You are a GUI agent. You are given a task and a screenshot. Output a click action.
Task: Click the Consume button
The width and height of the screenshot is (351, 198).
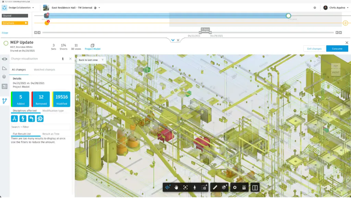coord(337,49)
